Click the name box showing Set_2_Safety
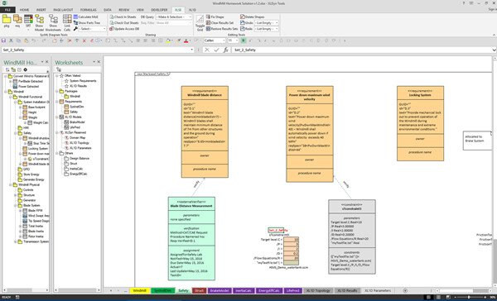The height and width of the screenshot is (301, 497). 97,50
